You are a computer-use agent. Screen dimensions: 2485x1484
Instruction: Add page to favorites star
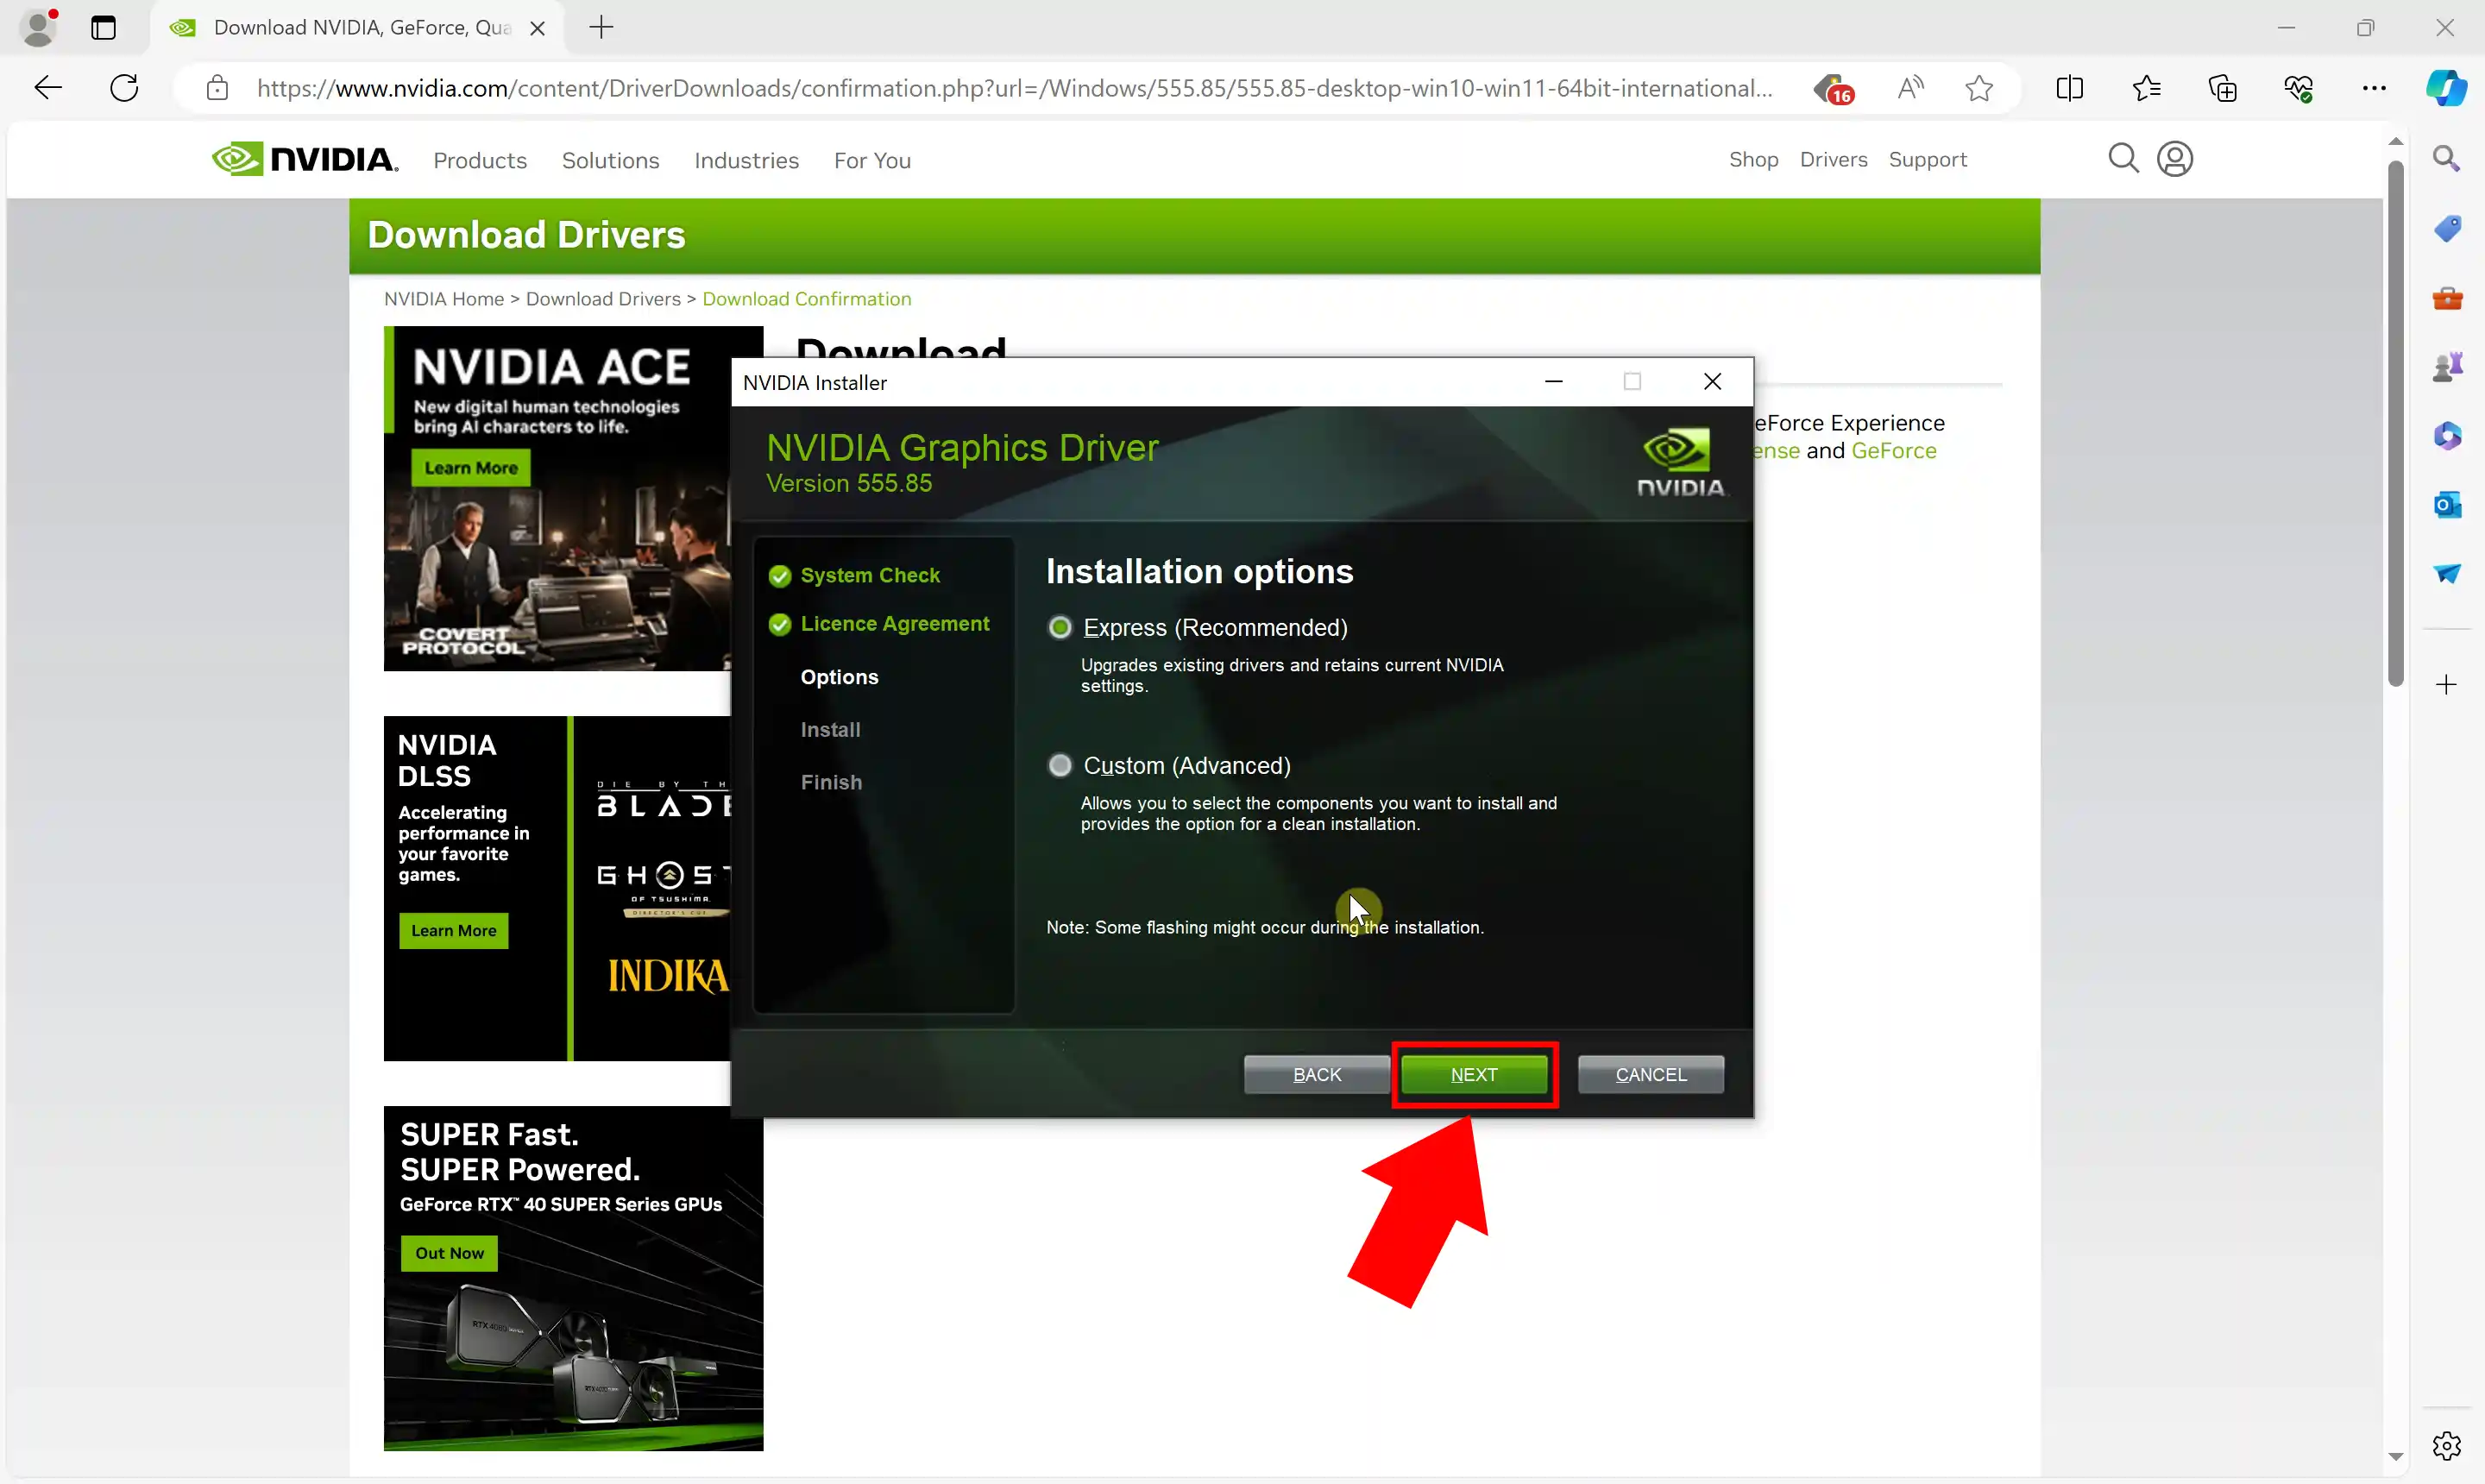pos(1978,88)
